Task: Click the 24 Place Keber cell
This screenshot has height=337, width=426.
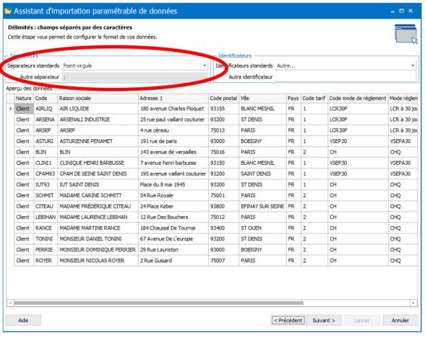Action: [x=173, y=207]
